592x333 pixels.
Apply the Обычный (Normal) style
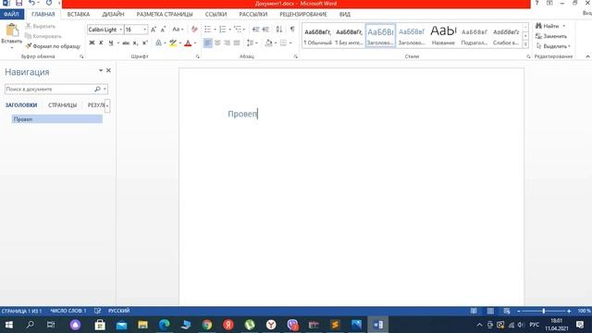coord(317,36)
